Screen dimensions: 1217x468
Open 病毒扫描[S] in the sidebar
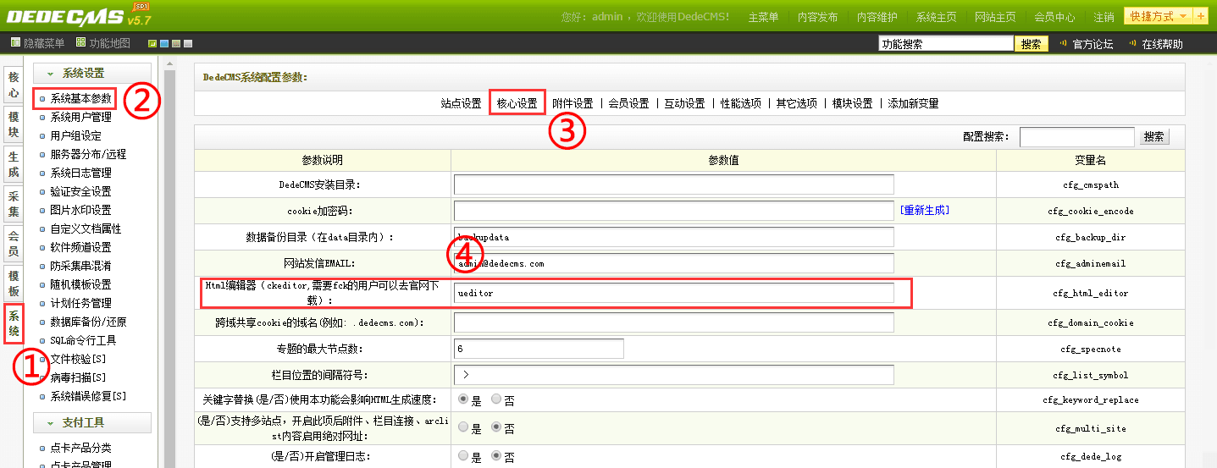pos(78,377)
